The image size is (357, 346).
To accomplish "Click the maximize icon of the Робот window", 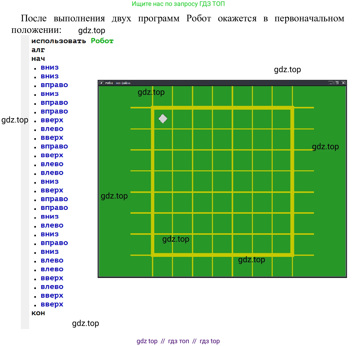I will 337,83.
